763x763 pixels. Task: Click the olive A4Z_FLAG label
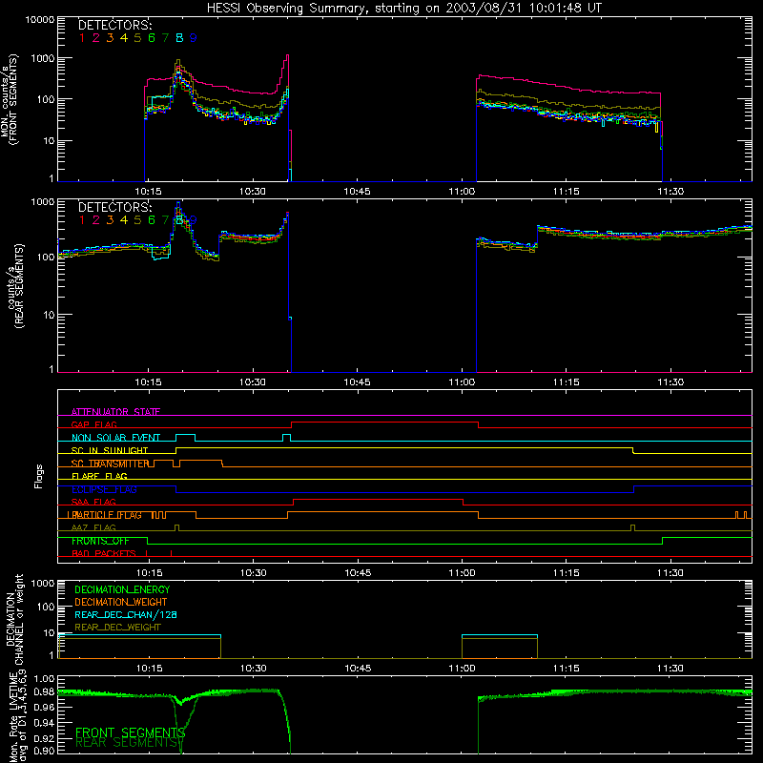tap(93, 527)
